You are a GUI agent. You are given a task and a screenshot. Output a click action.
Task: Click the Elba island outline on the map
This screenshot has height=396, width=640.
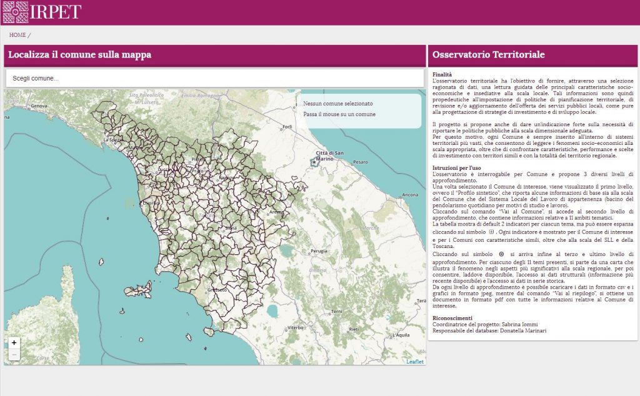(138, 290)
